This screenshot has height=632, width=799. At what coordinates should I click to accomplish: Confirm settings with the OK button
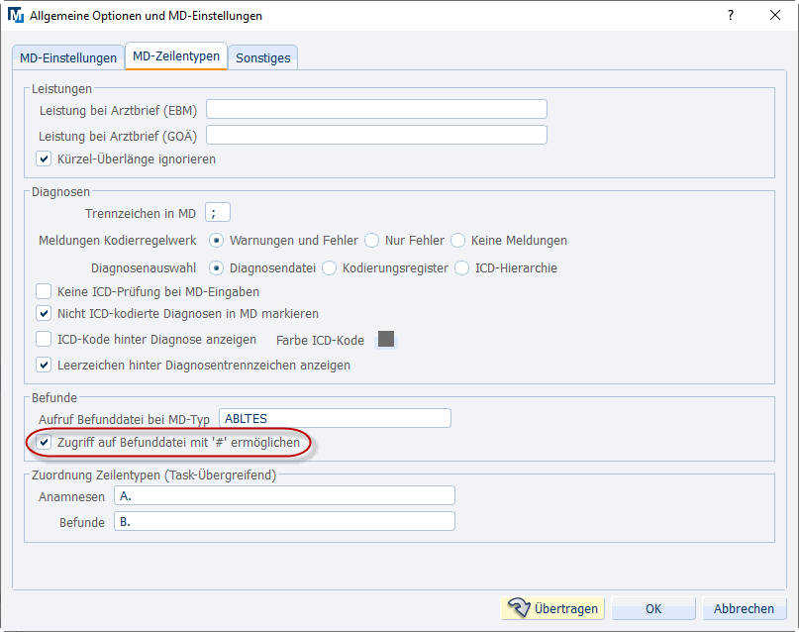pos(653,608)
